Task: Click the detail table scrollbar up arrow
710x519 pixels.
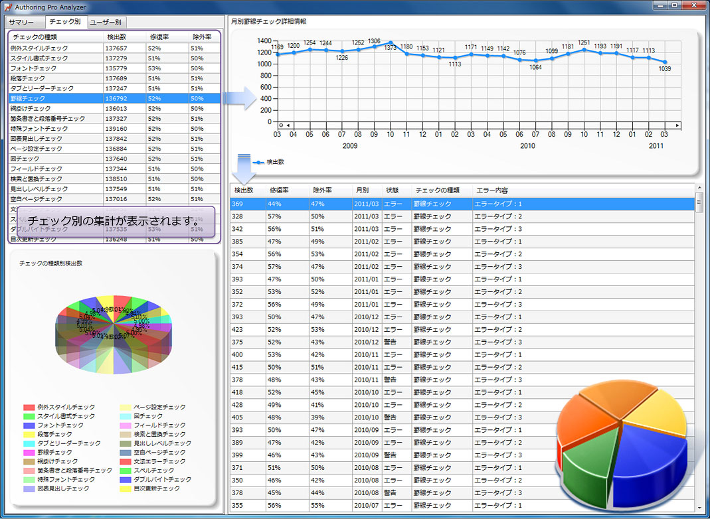Action: click(699, 187)
